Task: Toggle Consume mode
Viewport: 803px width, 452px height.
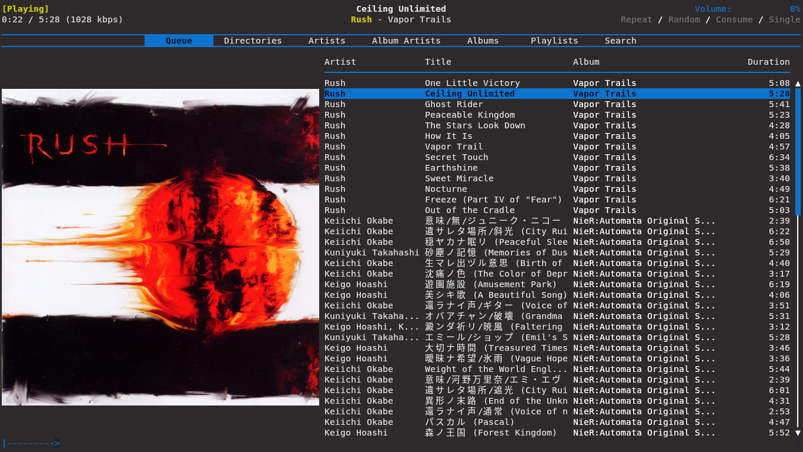Action: click(734, 19)
